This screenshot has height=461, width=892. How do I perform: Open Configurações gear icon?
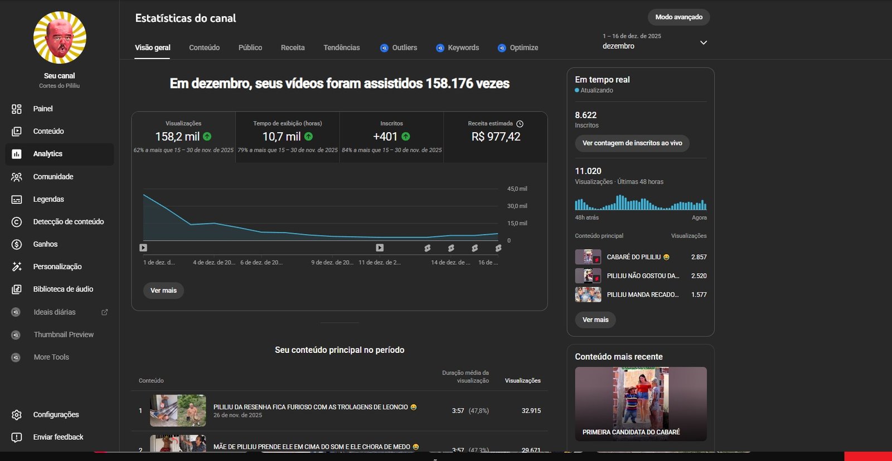(17, 415)
